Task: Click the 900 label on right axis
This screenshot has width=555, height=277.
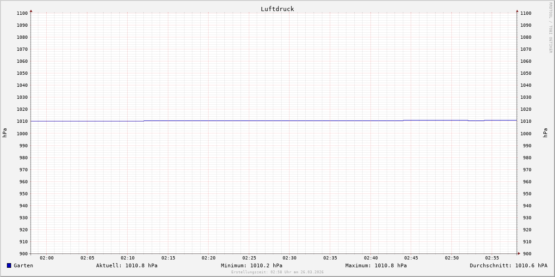Action: point(525,253)
